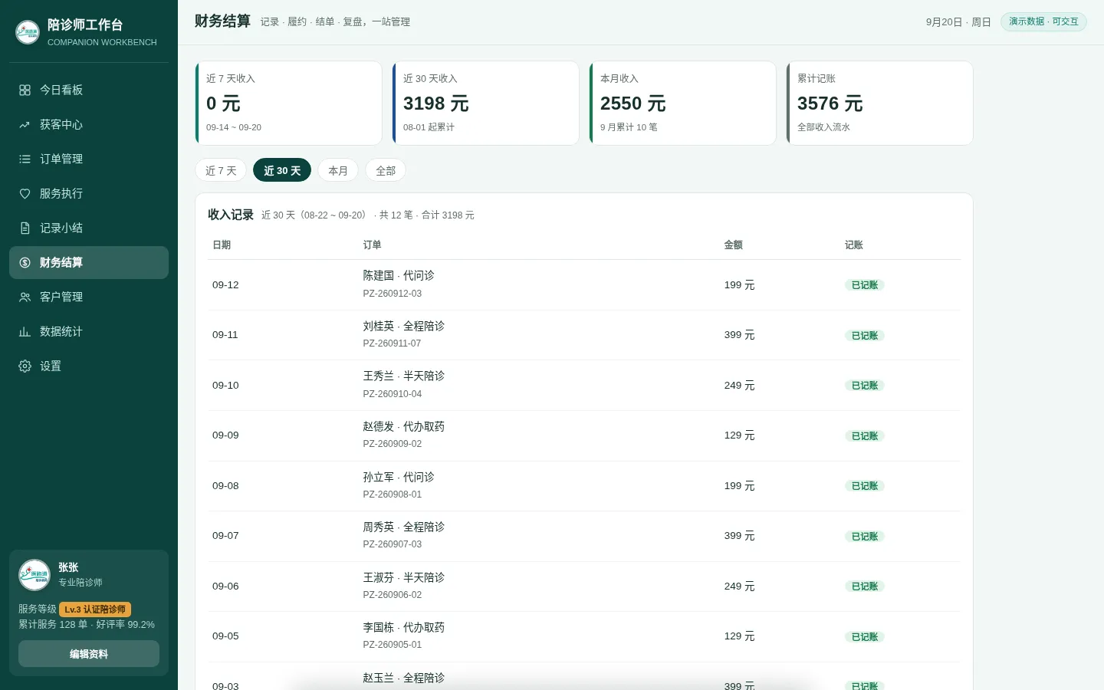
Task: Select the 近 30 天 filter
Action: coord(282,170)
